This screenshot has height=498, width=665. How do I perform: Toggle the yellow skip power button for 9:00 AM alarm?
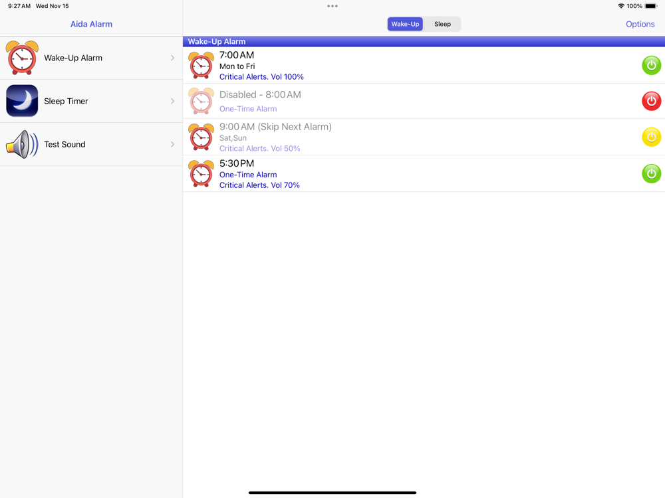(x=652, y=137)
